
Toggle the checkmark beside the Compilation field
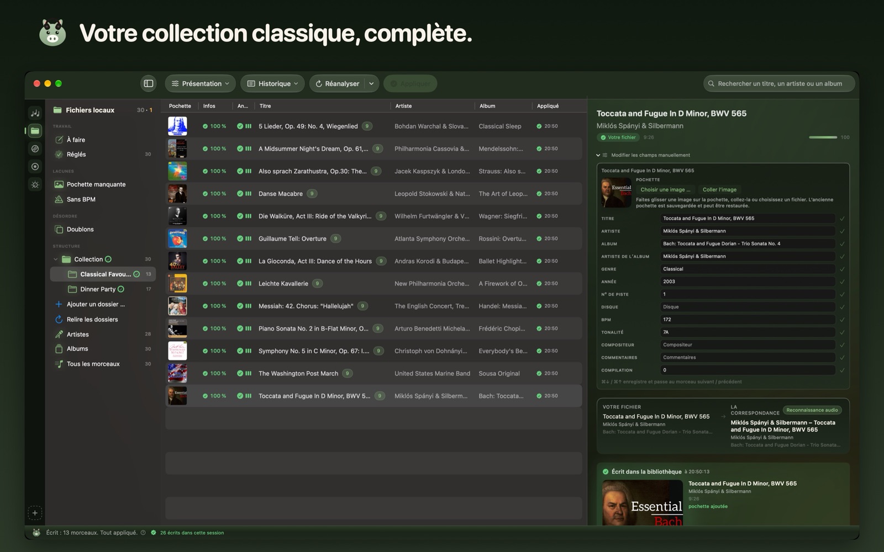pos(842,370)
